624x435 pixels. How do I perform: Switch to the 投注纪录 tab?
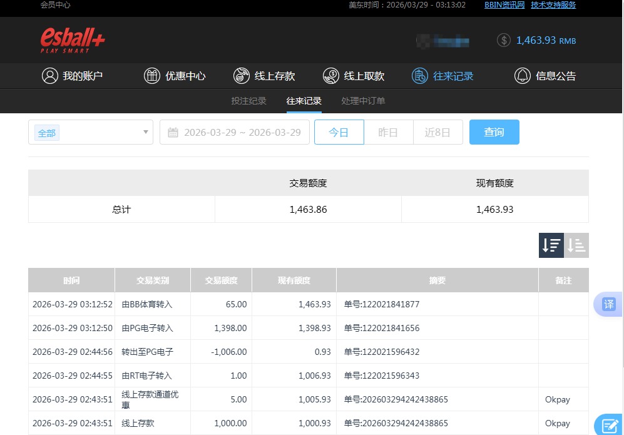point(248,100)
